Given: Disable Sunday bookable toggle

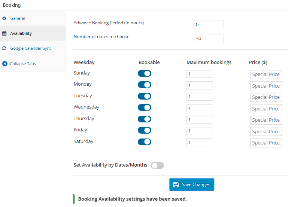Looking at the screenshot, I should [145, 73].
